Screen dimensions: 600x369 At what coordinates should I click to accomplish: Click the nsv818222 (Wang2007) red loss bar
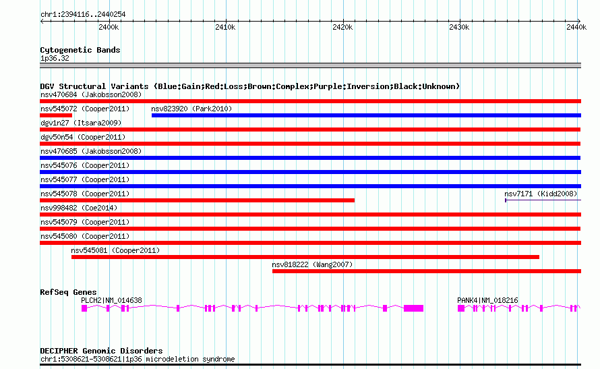pos(427,271)
